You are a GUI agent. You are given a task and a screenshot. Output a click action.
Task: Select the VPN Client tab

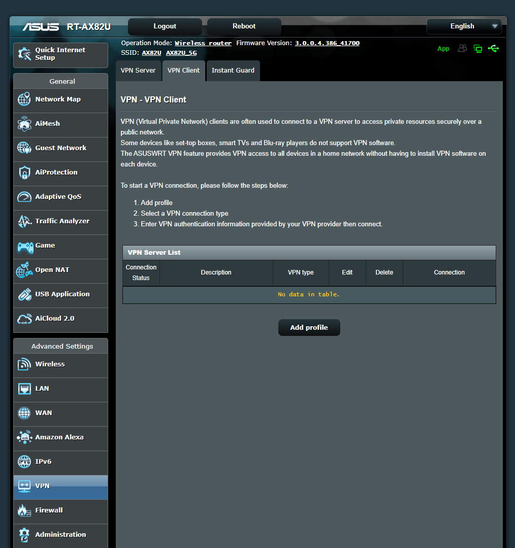point(184,71)
